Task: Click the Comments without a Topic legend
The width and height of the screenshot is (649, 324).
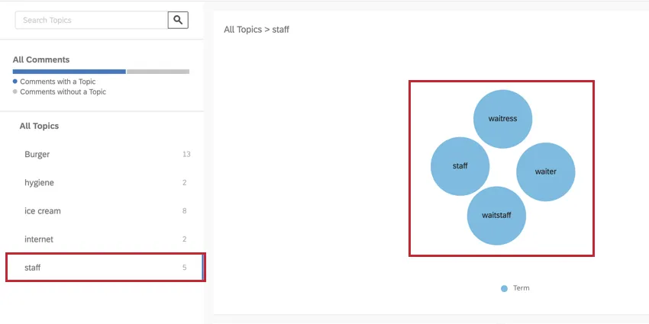Action: coord(63,92)
